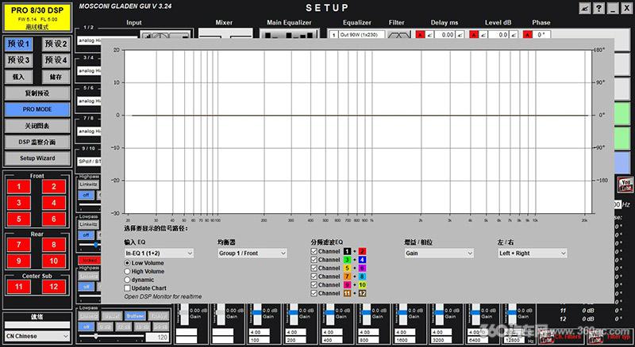The image size is (635, 347).
Task: Click the Gain slider above the 1600 field
Action: [402, 315]
